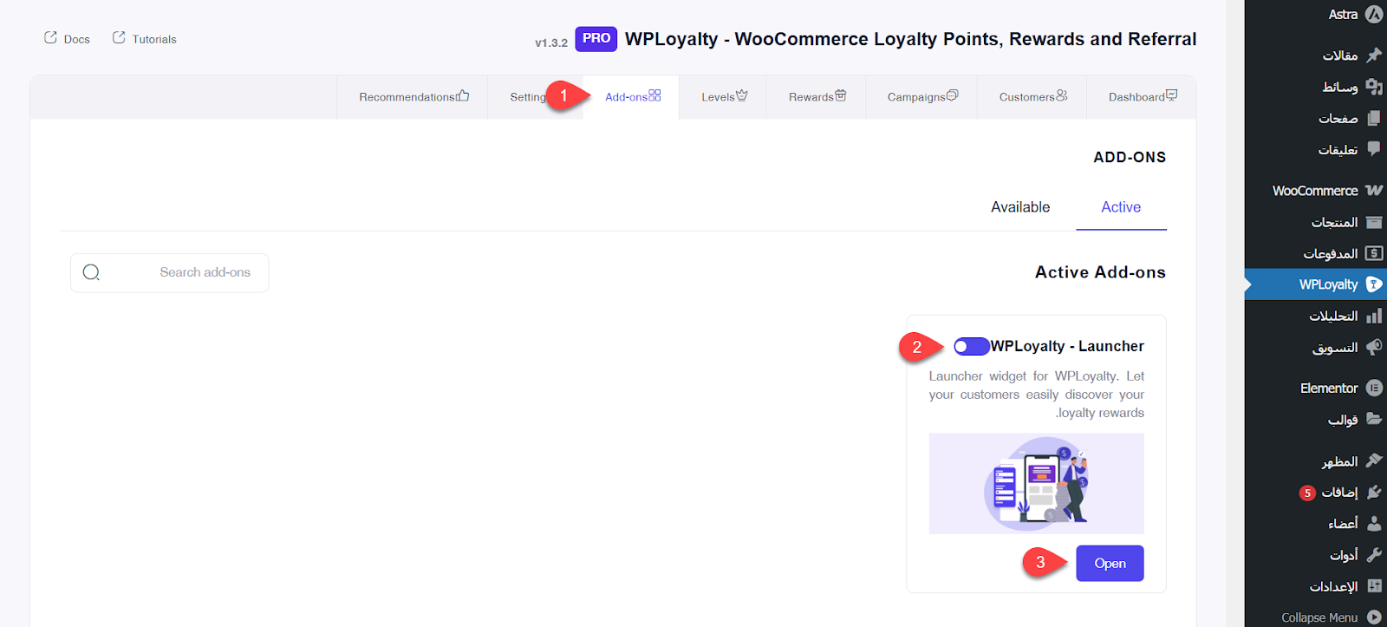
Task: Click the WPLoyalty icon in sidebar
Action: [1374, 284]
